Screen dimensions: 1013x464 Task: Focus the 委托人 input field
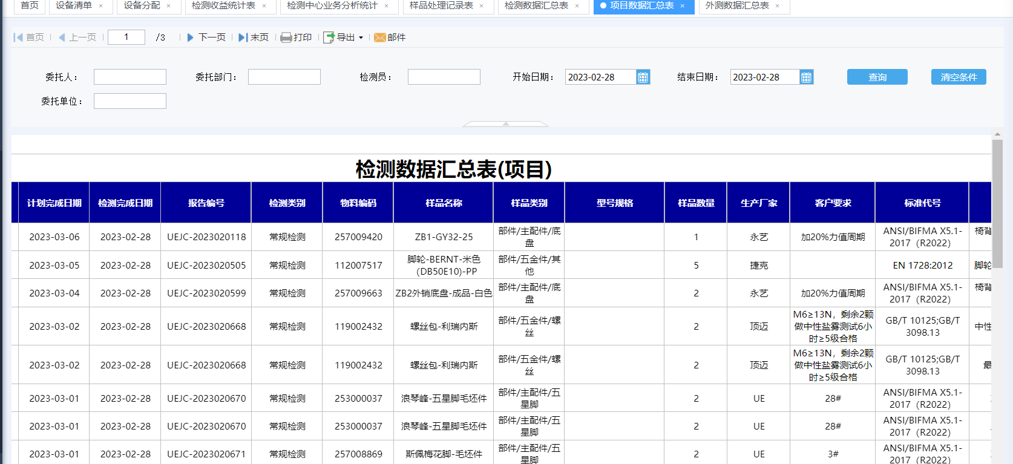[130, 77]
